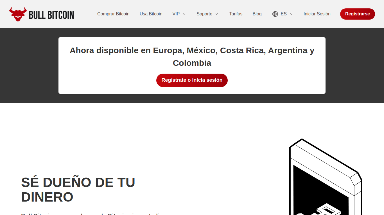Open the ES language selector
The width and height of the screenshot is (384, 215).
click(x=283, y=14)
